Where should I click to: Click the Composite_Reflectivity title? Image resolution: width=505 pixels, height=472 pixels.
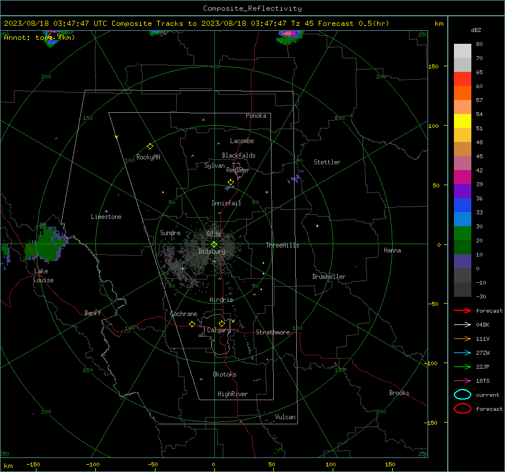pos(252,8)
